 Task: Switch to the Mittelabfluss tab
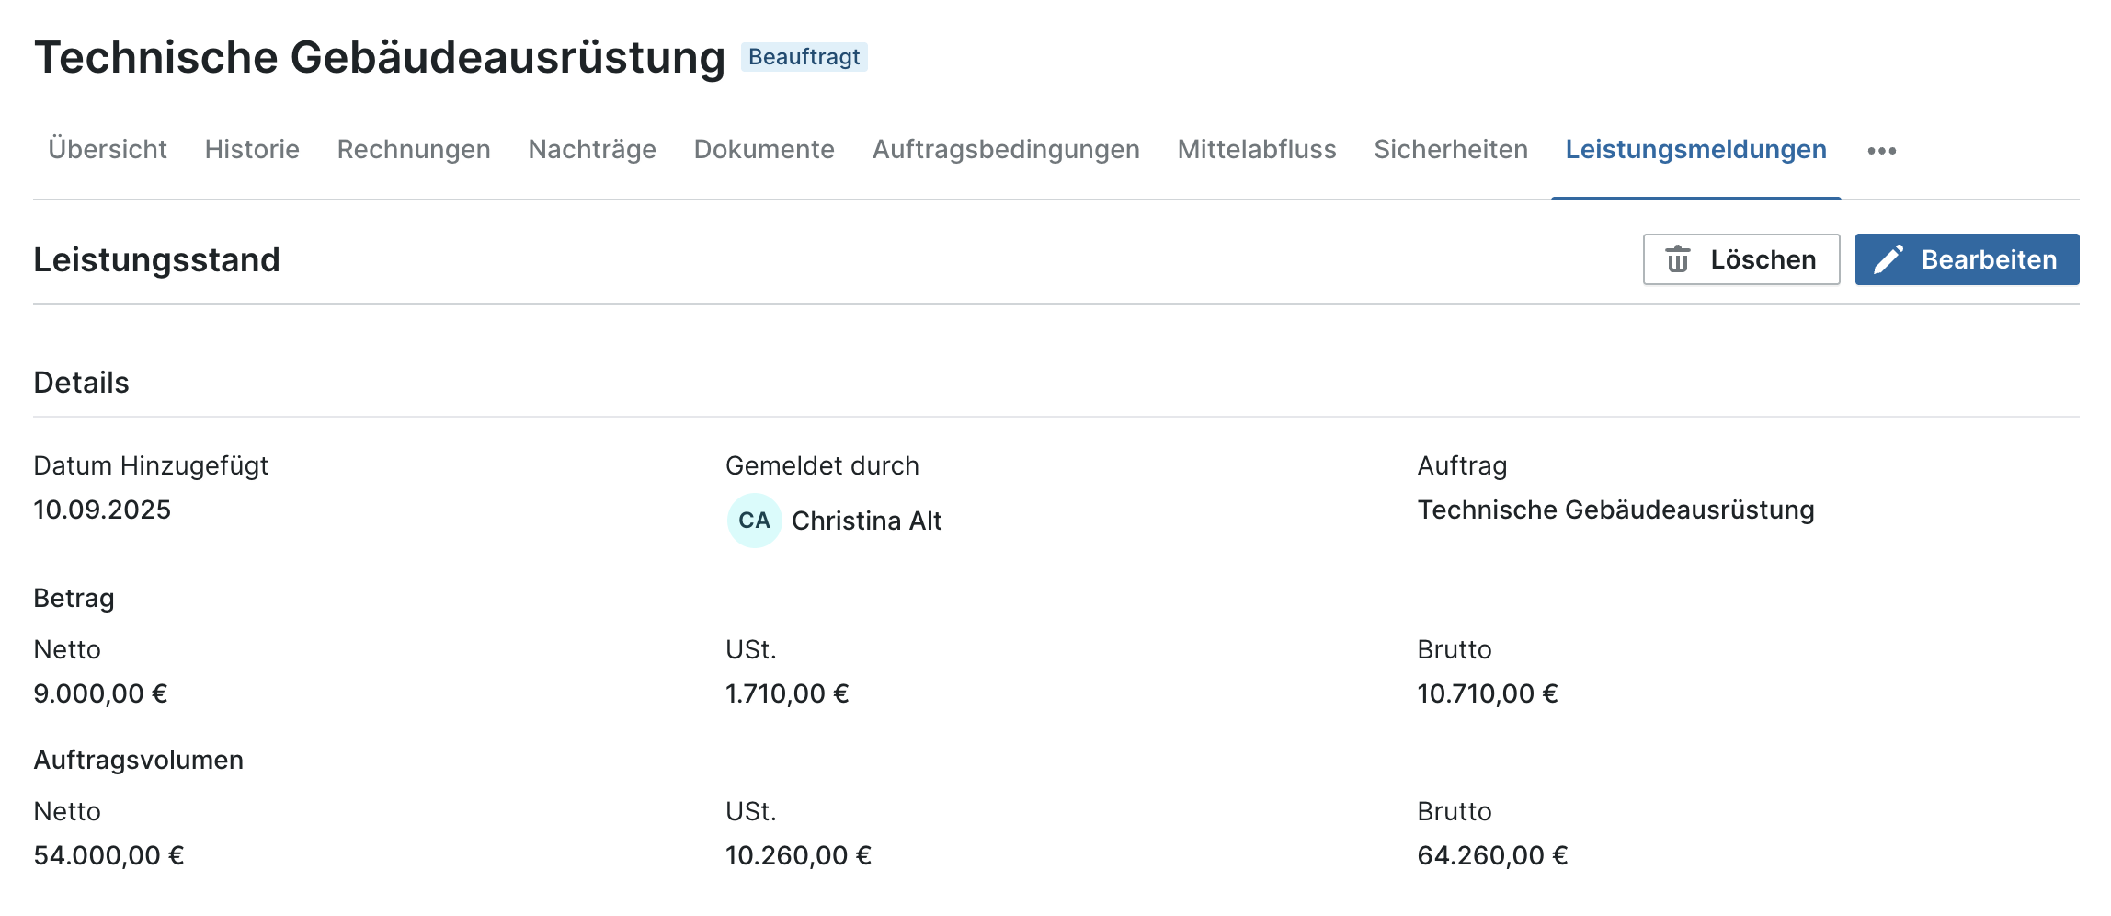click(1257, 149)
